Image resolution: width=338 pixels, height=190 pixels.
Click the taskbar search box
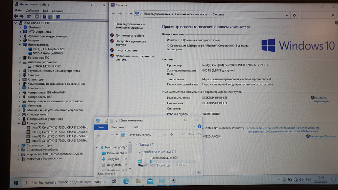coord(66,182)
